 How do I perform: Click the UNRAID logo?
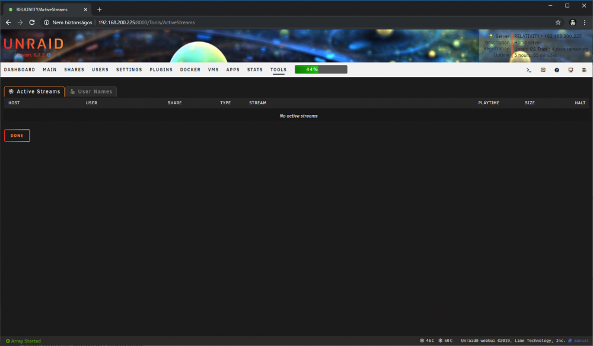pyautogui.click(x=34, y=44)
